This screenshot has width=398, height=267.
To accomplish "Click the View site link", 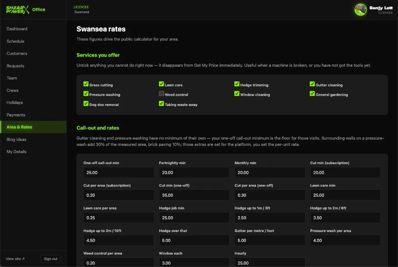I will (15, 258).
